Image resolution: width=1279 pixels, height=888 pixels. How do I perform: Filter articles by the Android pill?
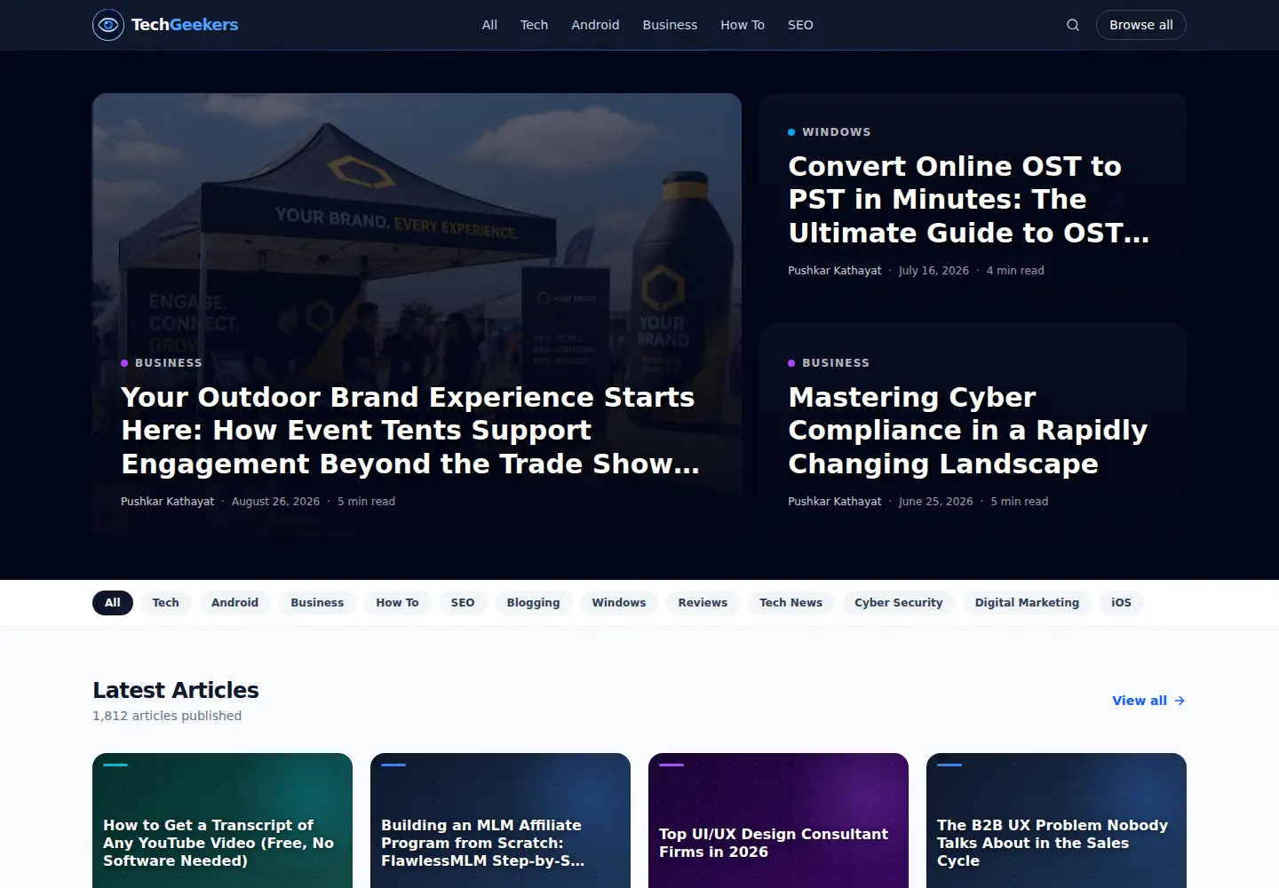234,603
